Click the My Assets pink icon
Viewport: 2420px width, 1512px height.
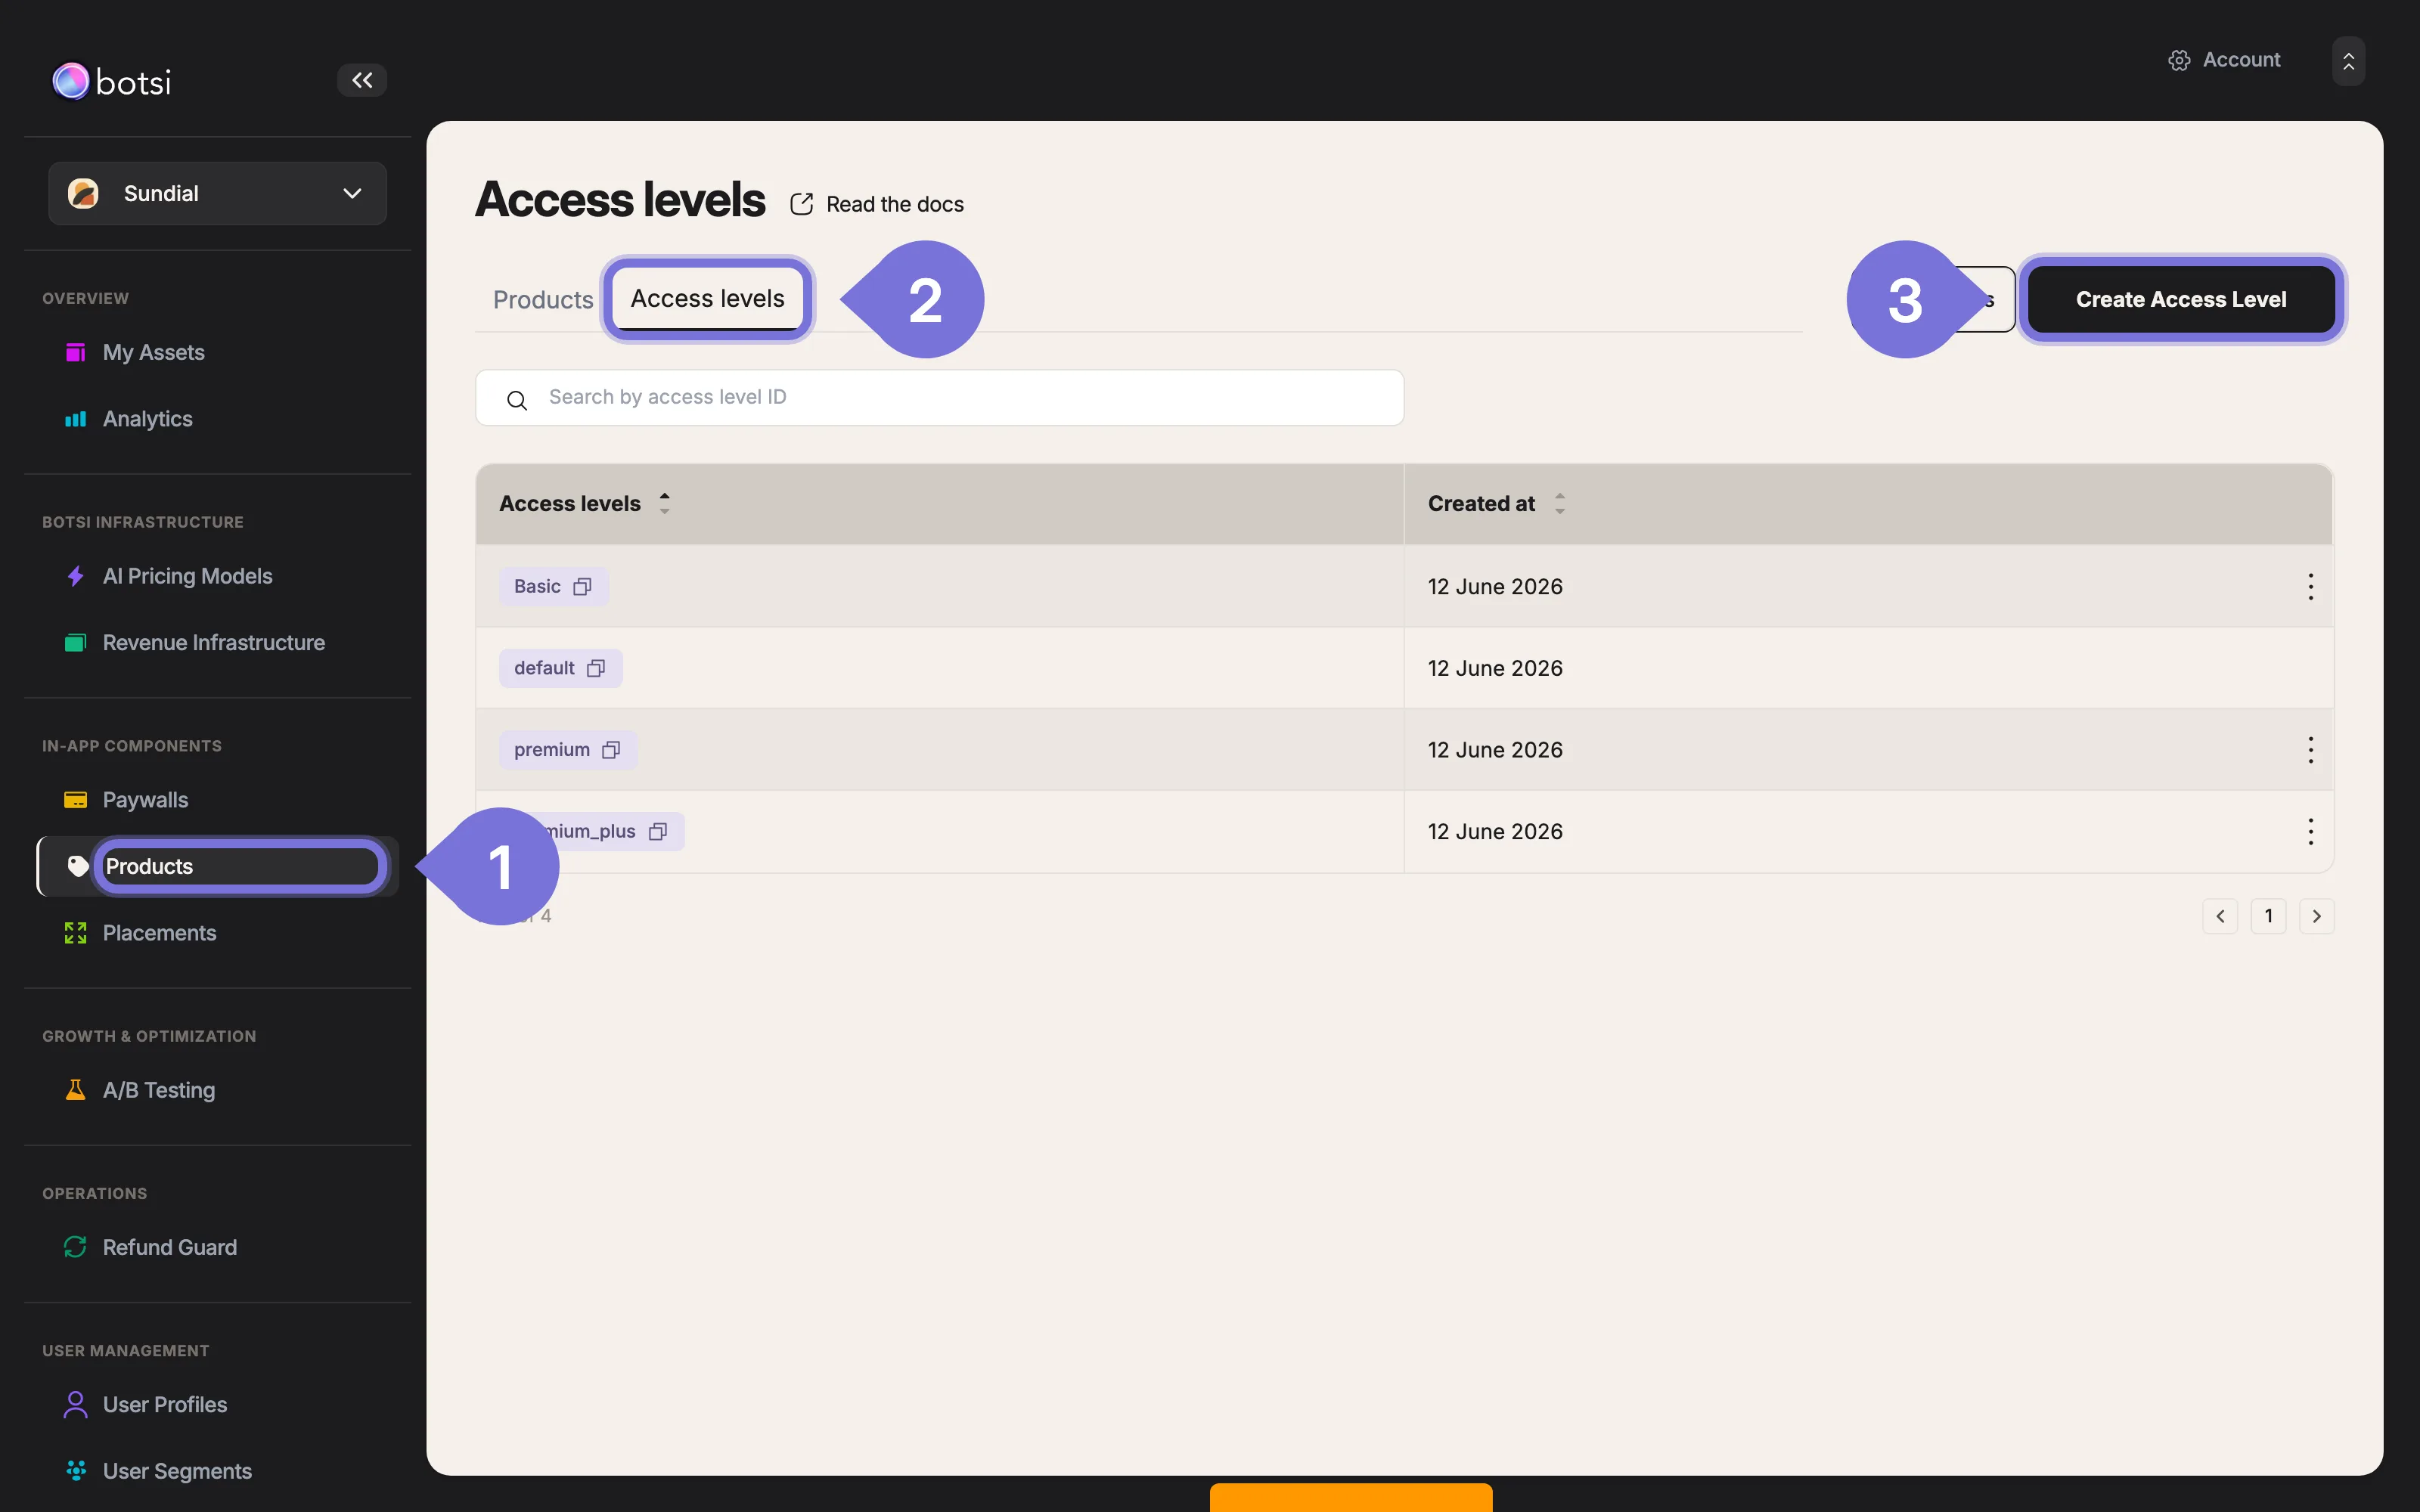coord(75,352)
